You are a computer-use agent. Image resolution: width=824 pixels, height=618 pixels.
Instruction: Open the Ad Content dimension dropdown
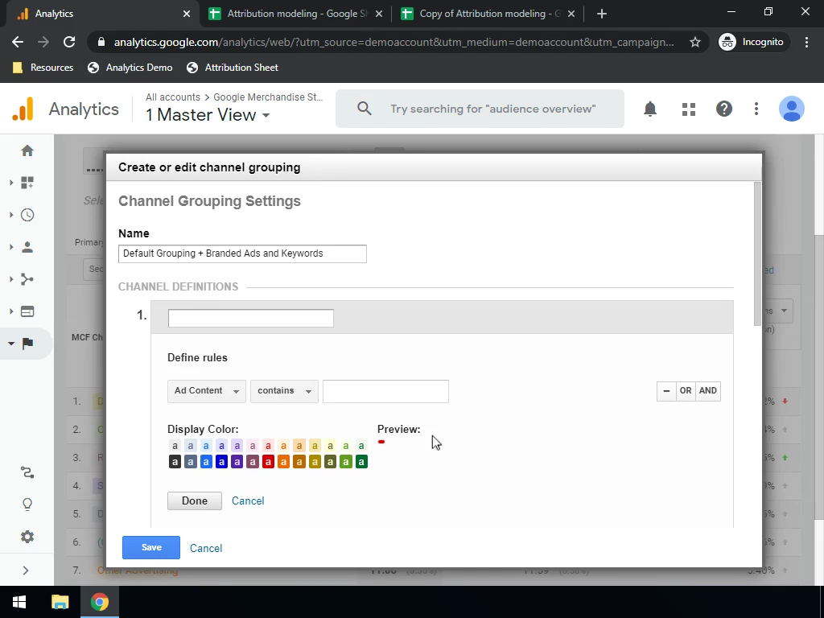tap(207, 391)
